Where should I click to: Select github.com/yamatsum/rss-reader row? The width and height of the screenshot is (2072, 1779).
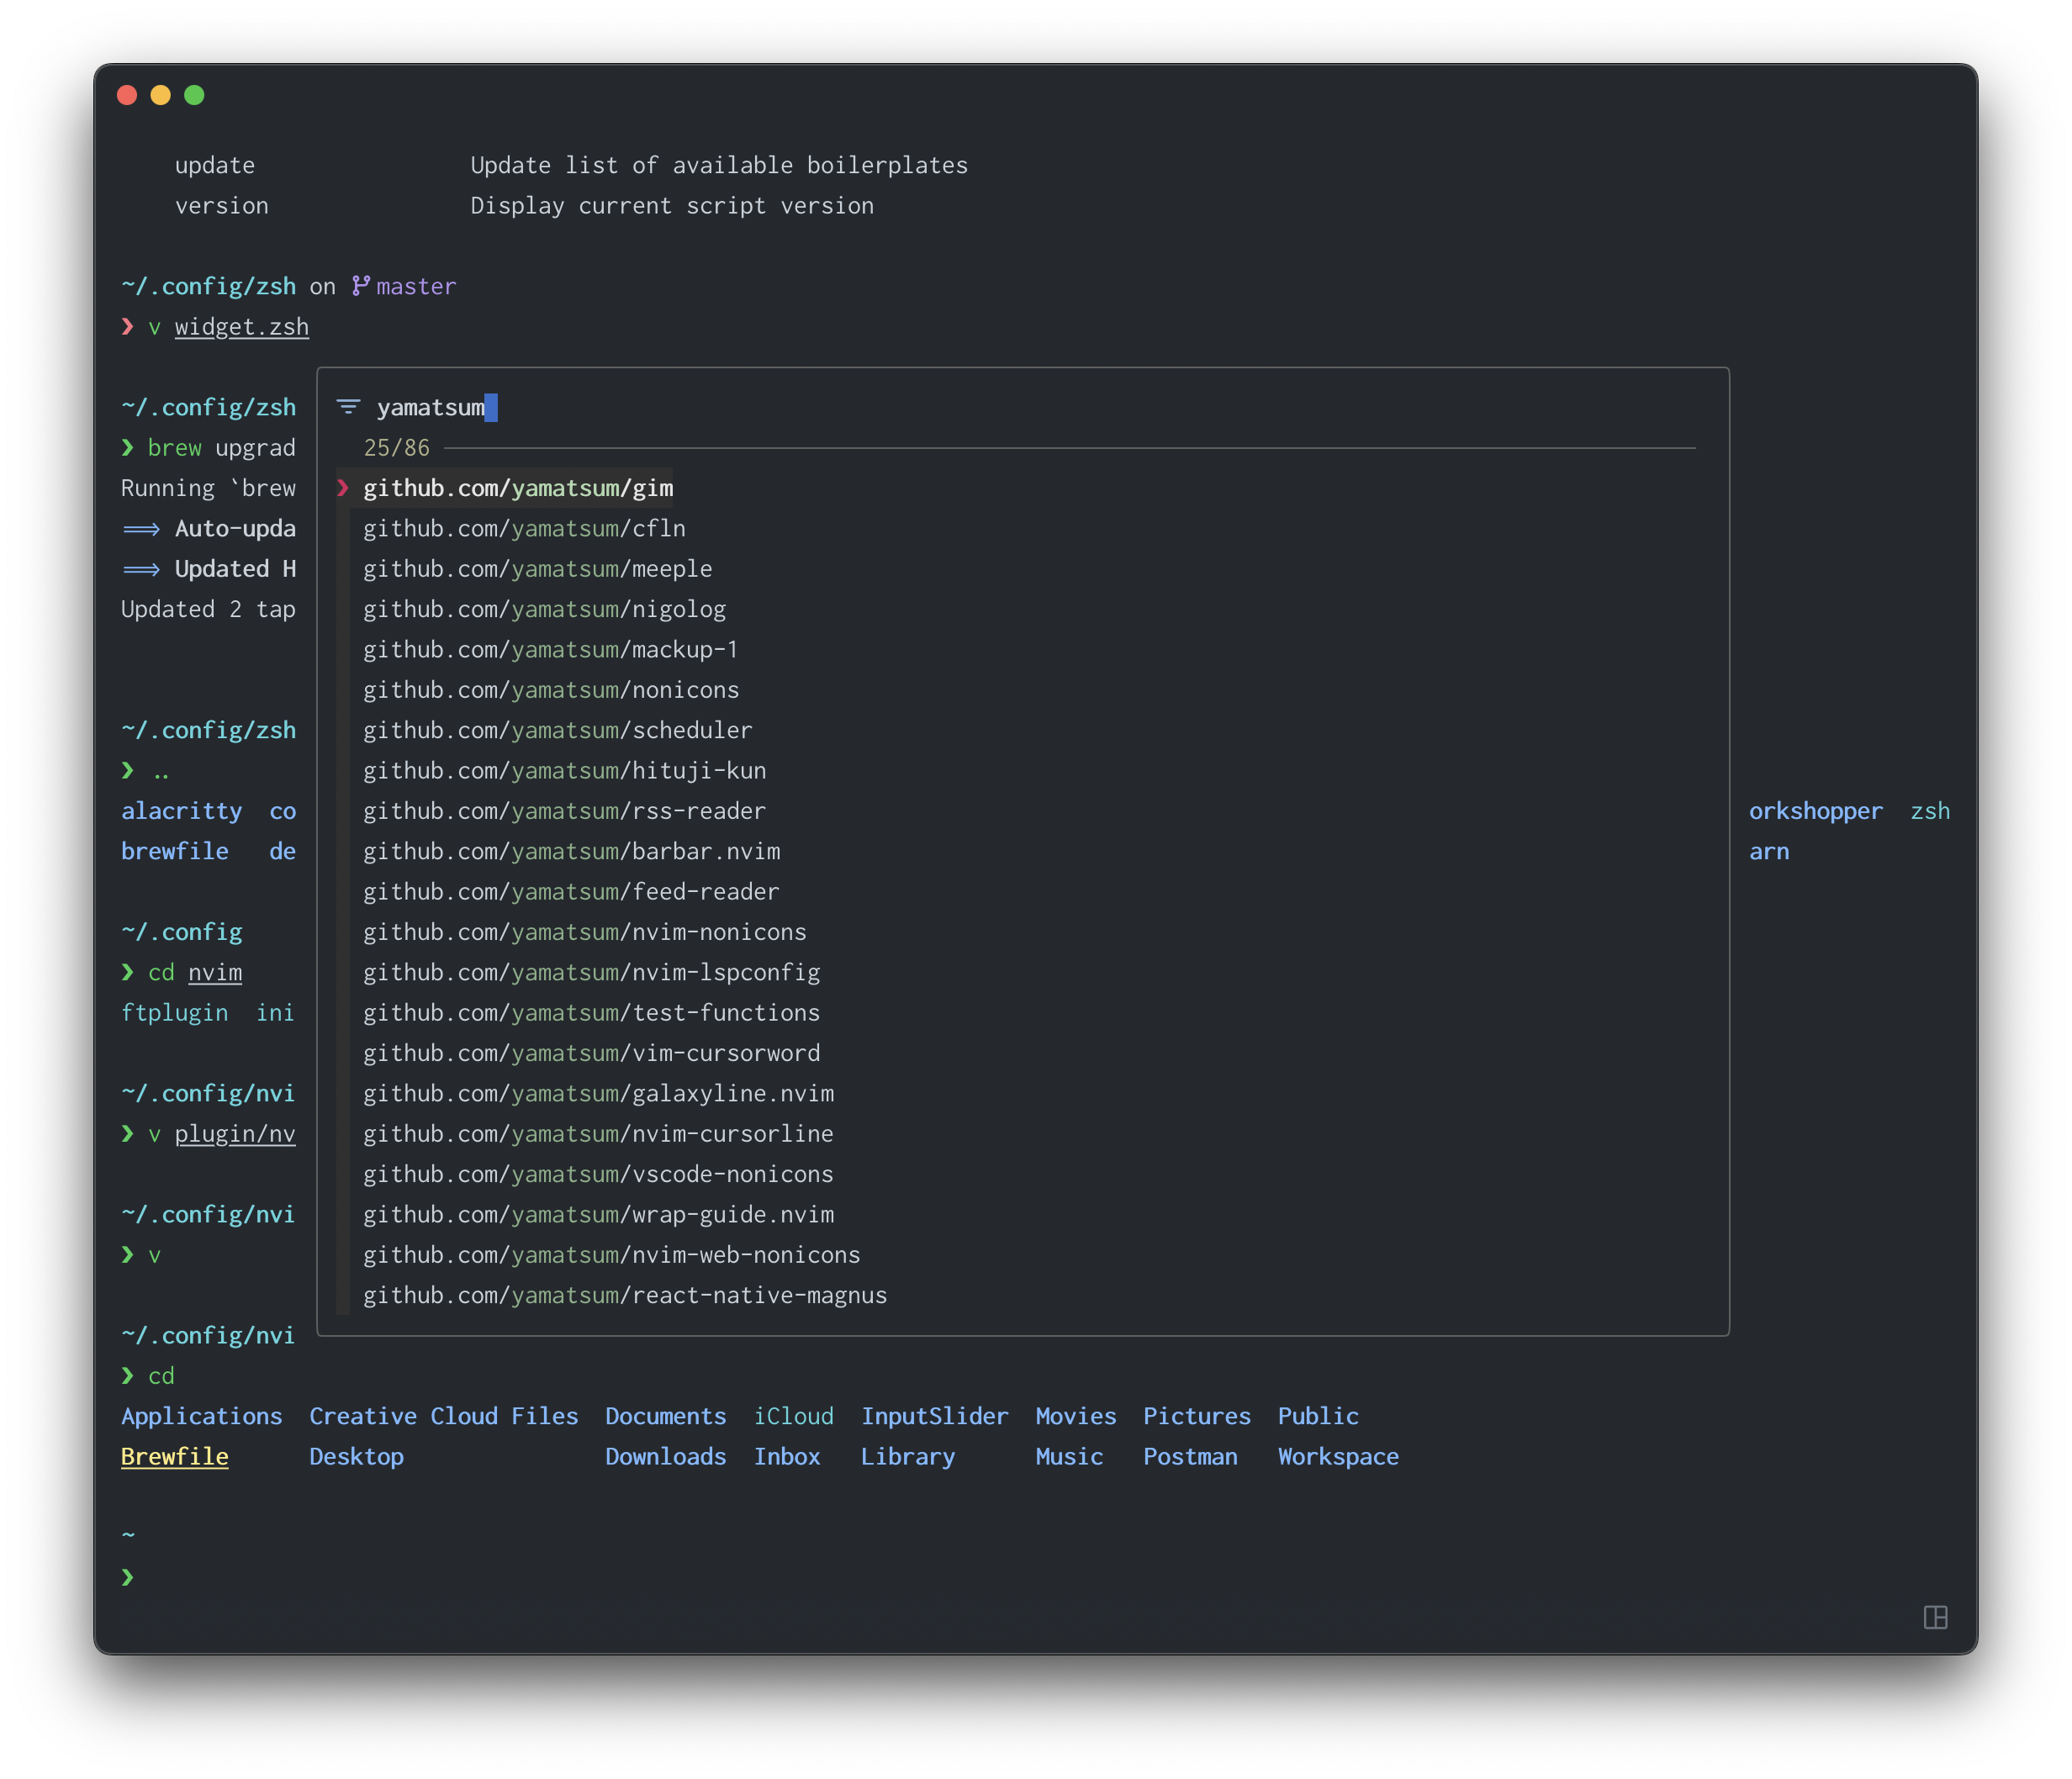pos(565,811)
